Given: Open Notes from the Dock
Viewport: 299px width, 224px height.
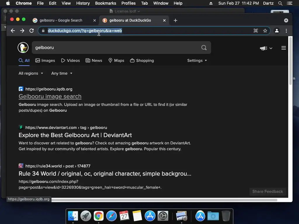Looking at the screenshot, I should [x=137, y=216].
